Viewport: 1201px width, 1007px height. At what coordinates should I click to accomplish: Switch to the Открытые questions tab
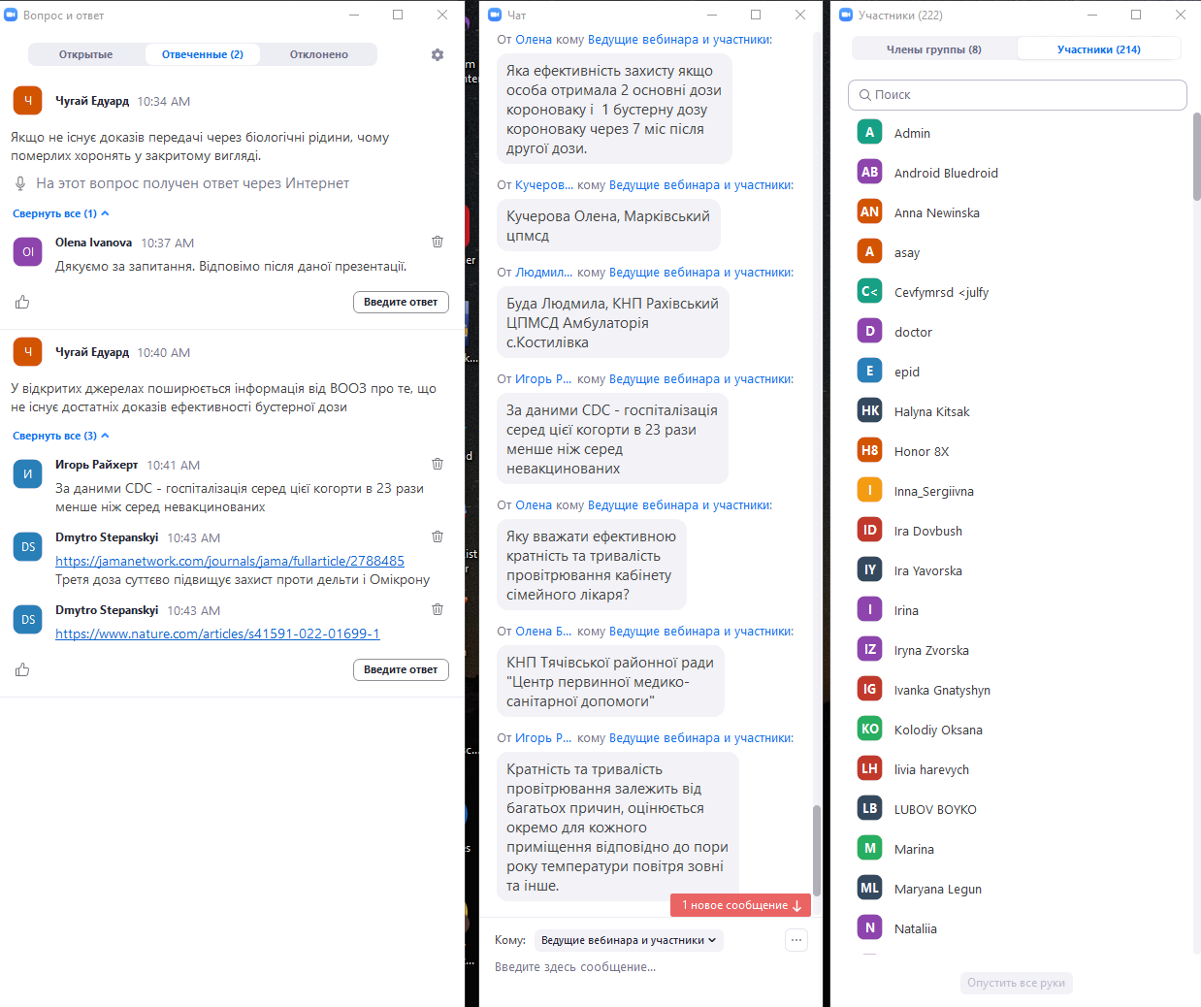[x=86, y=54]
